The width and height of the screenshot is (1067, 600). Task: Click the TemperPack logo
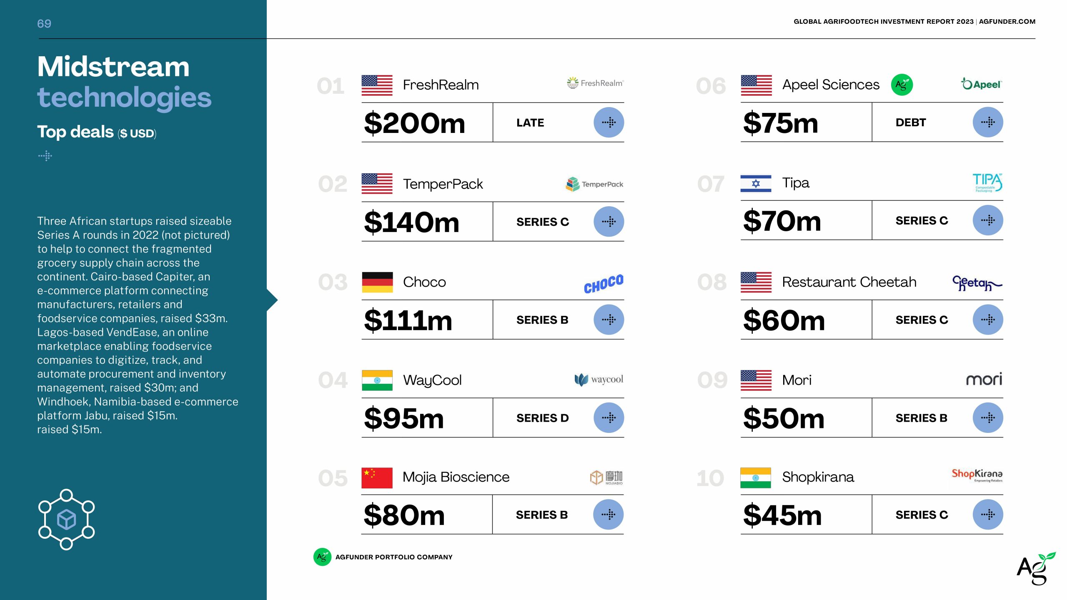pos(594,184)
